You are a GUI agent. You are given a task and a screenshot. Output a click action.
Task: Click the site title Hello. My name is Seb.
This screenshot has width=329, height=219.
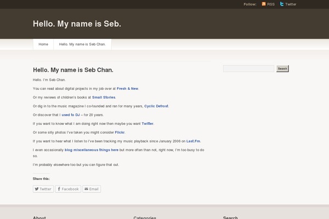tap(77, 24)
